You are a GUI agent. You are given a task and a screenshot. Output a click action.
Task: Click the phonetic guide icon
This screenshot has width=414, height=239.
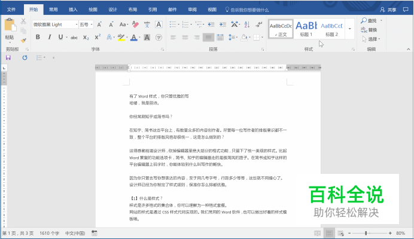(147, 24)
